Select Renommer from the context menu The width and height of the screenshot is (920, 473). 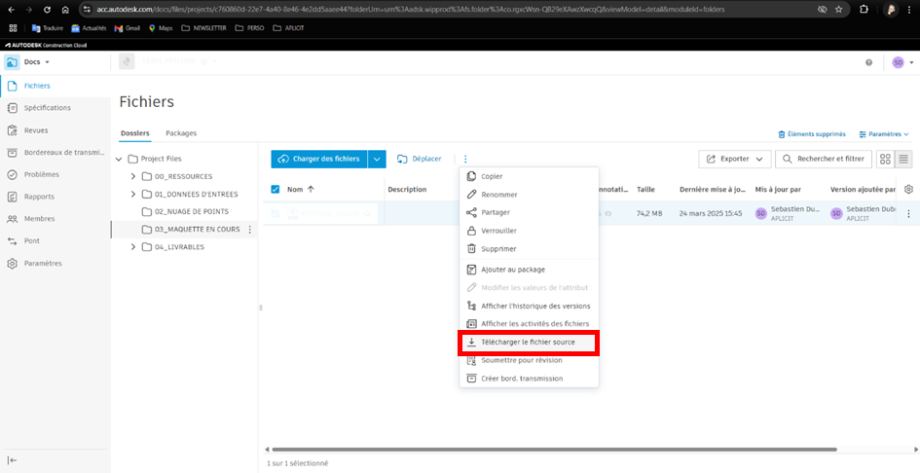click(x=498, y=195)
